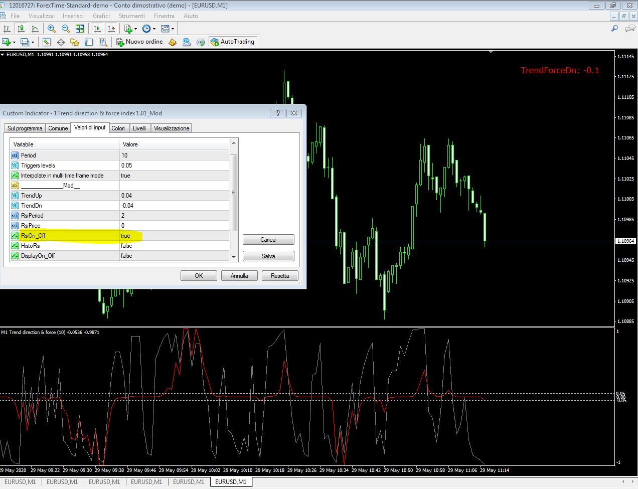Open the Grafici menu
The width and height of the screenshot is (638, 489).
[x=101, y=16]
